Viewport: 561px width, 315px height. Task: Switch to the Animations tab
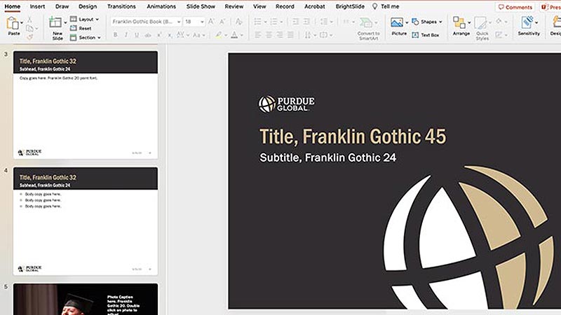(161, 6)
